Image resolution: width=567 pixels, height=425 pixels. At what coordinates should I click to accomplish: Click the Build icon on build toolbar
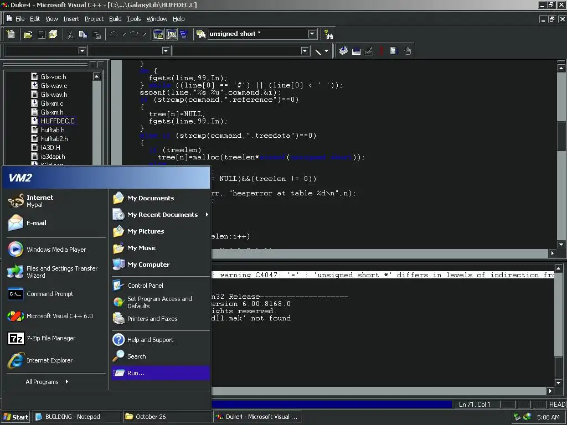coord(356,51)
